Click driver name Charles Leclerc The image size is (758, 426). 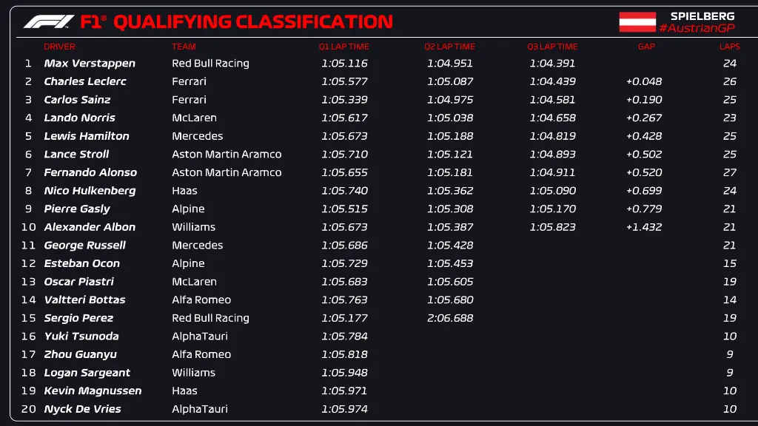pyautogui.click(x=85, y=81)
